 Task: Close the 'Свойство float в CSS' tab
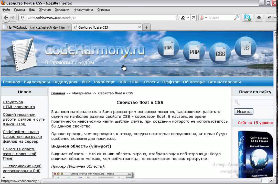[x=140, y=27]
